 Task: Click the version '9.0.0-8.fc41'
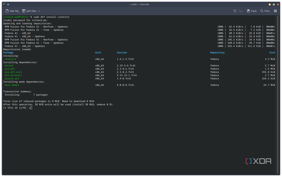(125, 85)
